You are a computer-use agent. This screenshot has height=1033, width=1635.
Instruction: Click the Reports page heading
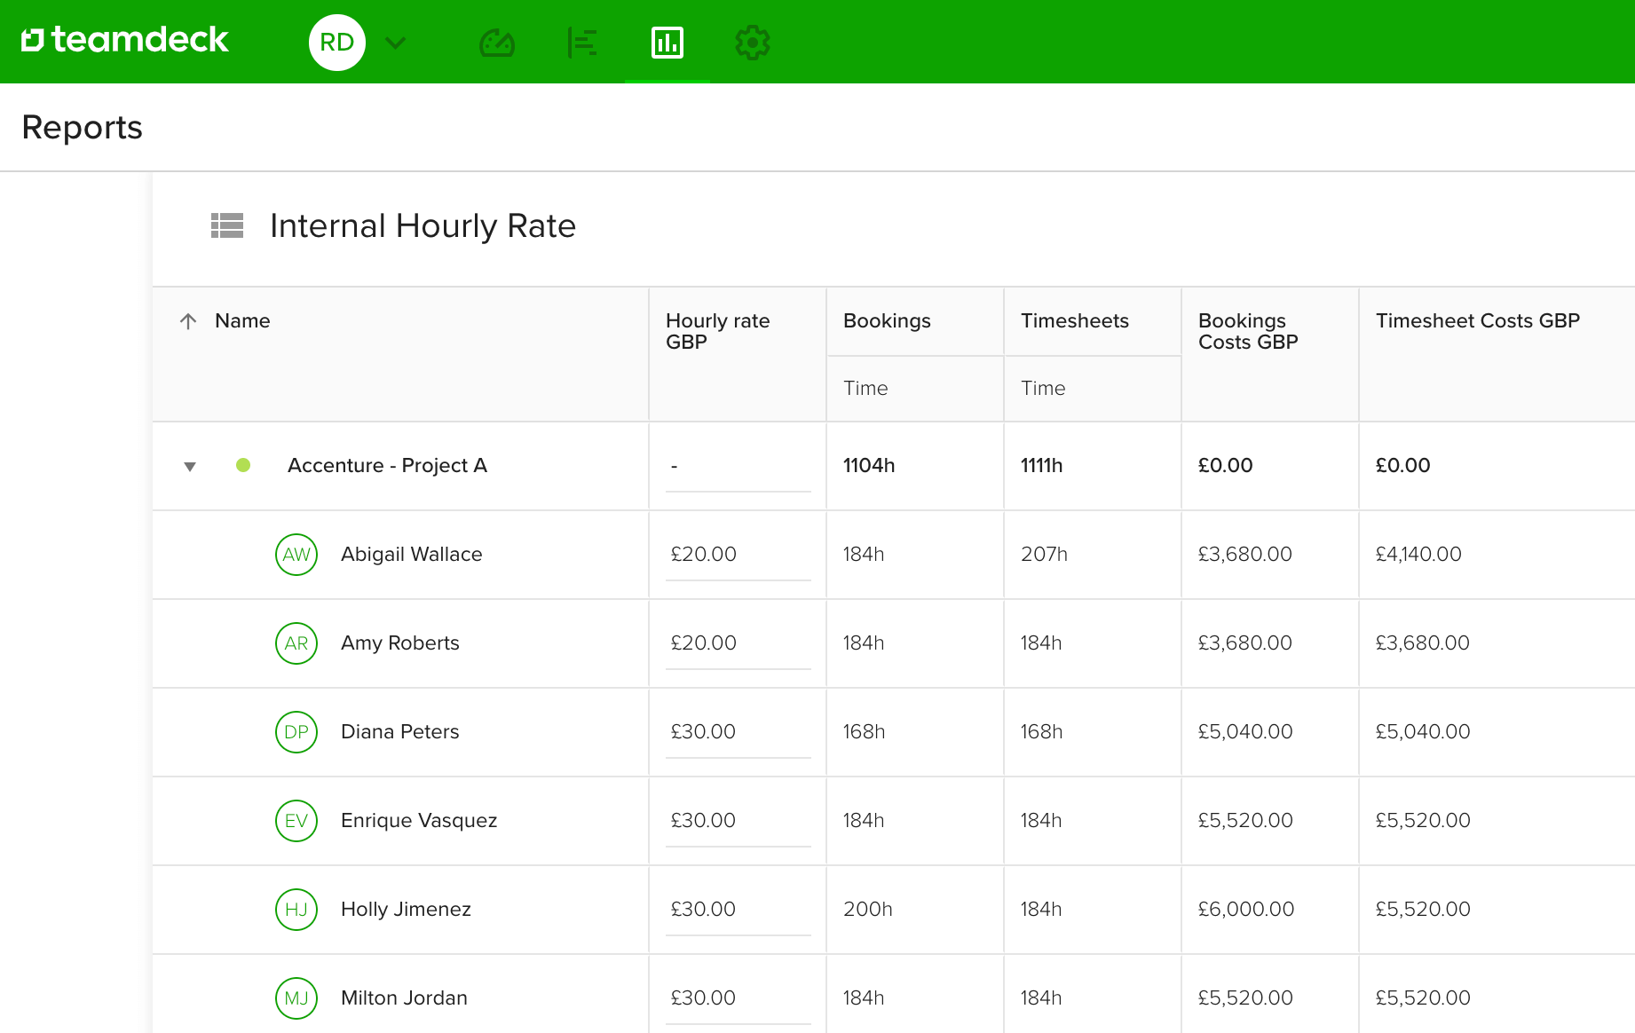pos(82,127)
